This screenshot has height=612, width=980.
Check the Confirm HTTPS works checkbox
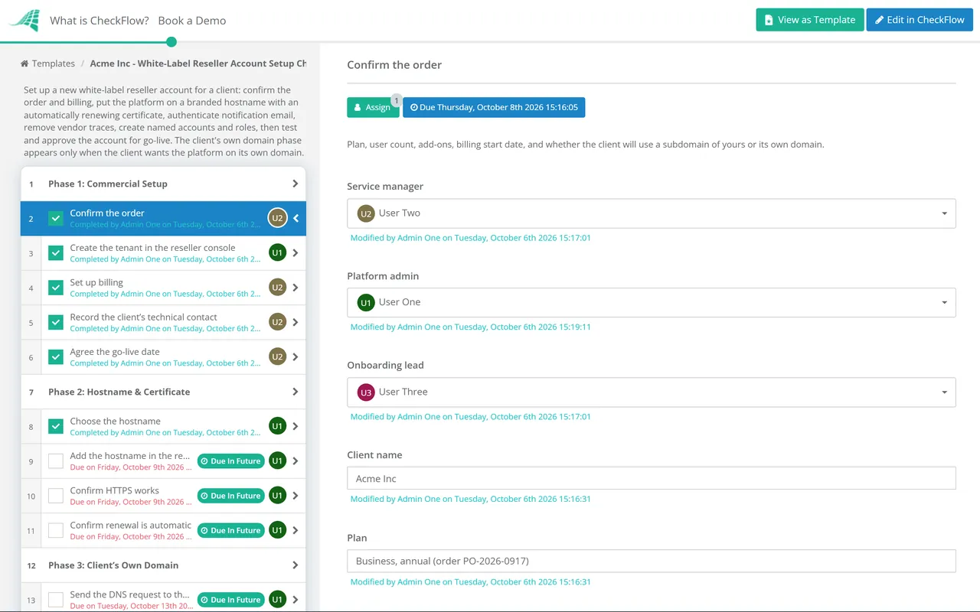pyautogui.click(x=56, y=496)
